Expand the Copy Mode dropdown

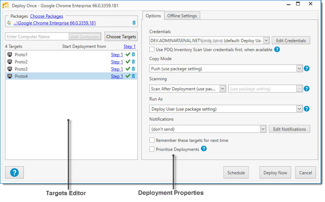(x=299, y=68)
